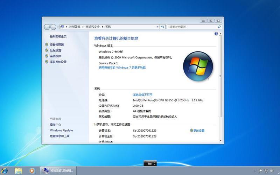280x175 pixels.
Task: Click the back navigation arrow button
Action: pyautogui.click(x=47, y=27)
